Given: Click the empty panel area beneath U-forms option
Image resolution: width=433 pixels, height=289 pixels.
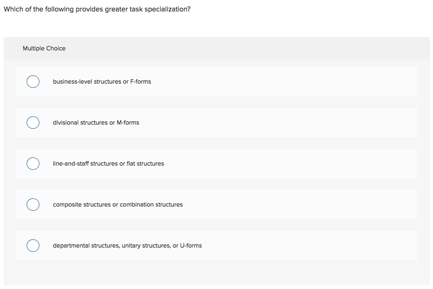Looking at the screenshot, I should pyautogui.click(x=217, y=273).
